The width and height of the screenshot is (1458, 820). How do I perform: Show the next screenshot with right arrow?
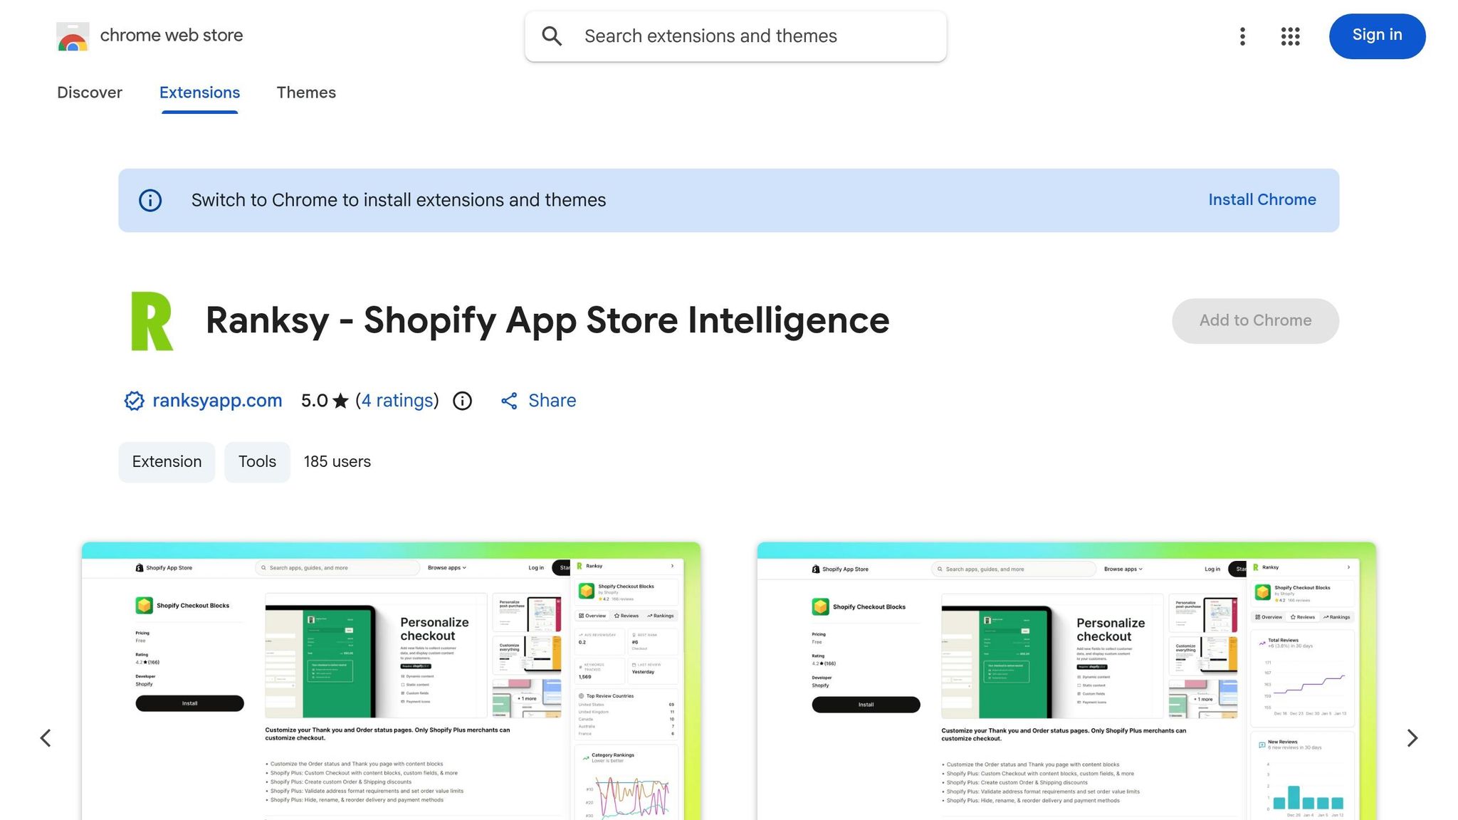pos(1412,738)
